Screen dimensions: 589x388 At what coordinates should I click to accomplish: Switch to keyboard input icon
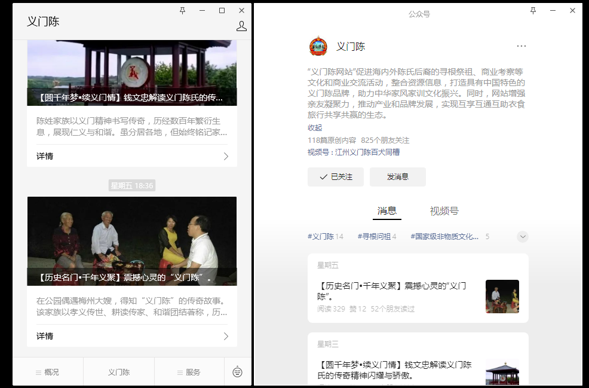237,372
